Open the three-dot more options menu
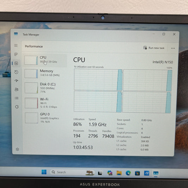Image resolution: width=188 pixels, height=188 pixels. click(x=173, y=48)
